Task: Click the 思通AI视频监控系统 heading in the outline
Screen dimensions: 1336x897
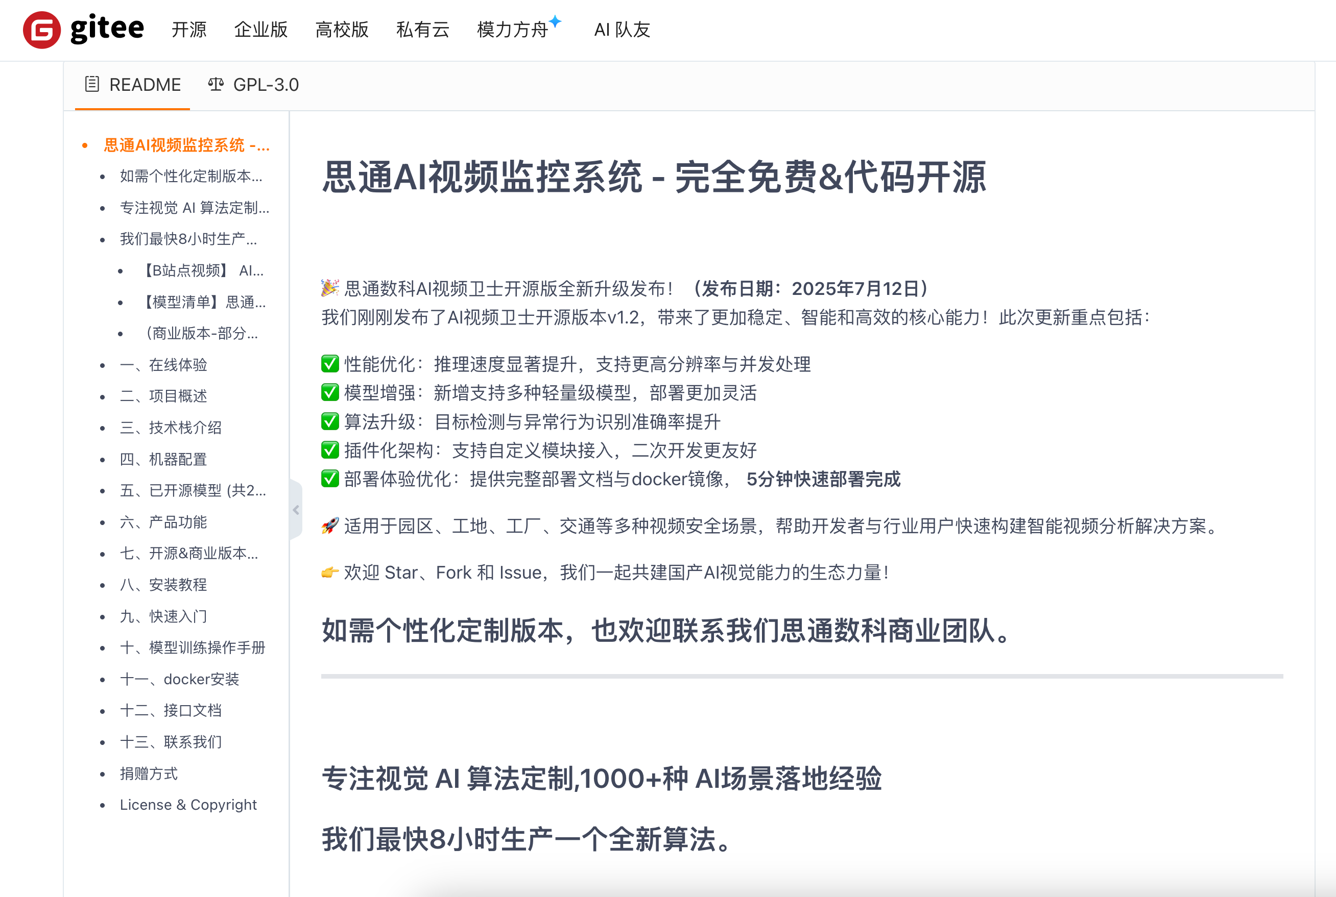Action: coord(186,145)
